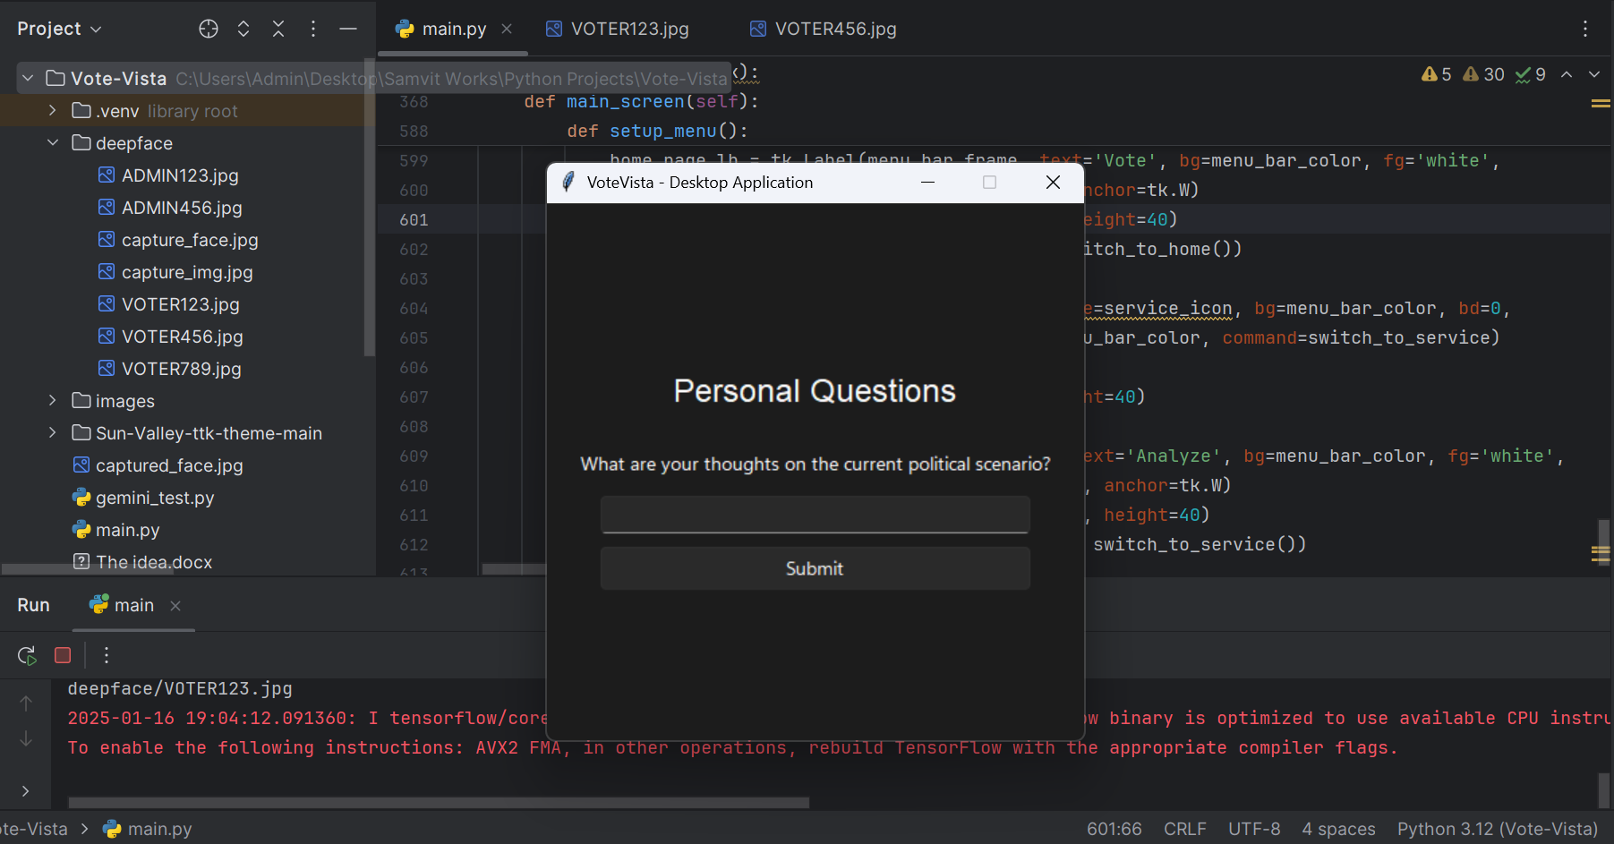Click the answer input field in VoteVista

815,515
